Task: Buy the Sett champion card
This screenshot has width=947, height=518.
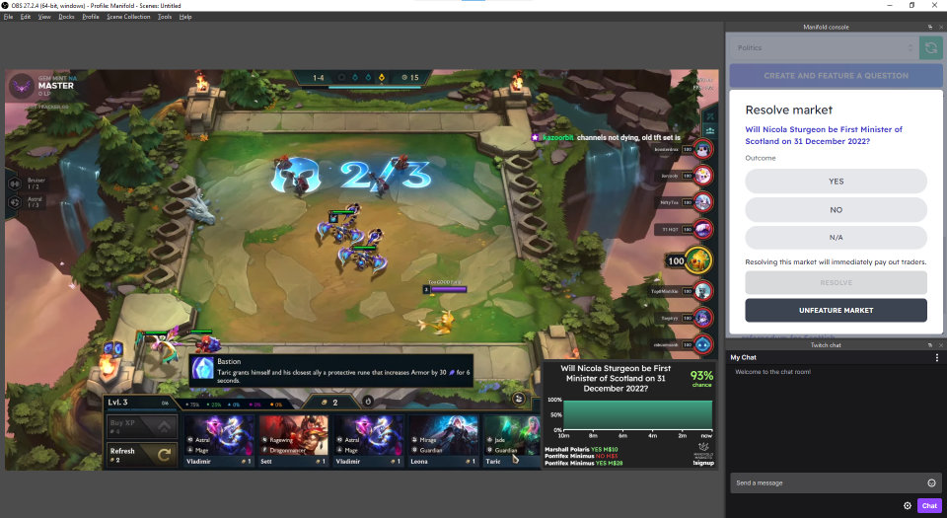Action: tap(294, 441)
